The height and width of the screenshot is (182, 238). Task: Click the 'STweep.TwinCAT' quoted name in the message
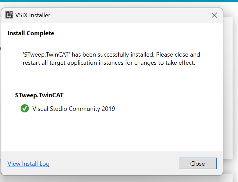pos(46,55)
